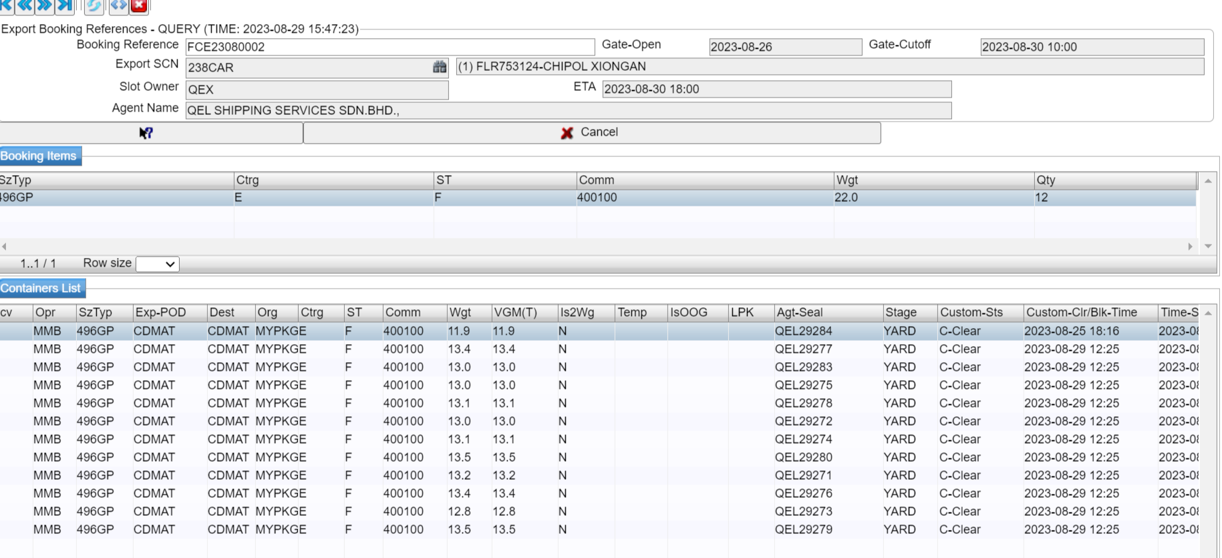The image size is (1222, 558).
Task: Jump to the last record
Action: click(65, 5)
